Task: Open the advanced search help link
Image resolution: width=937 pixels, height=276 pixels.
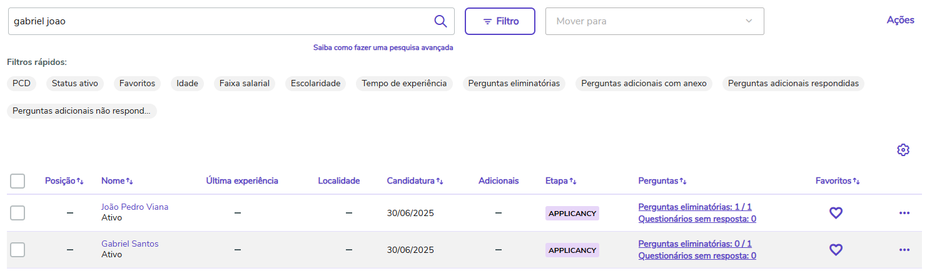Action: [383, 47]
